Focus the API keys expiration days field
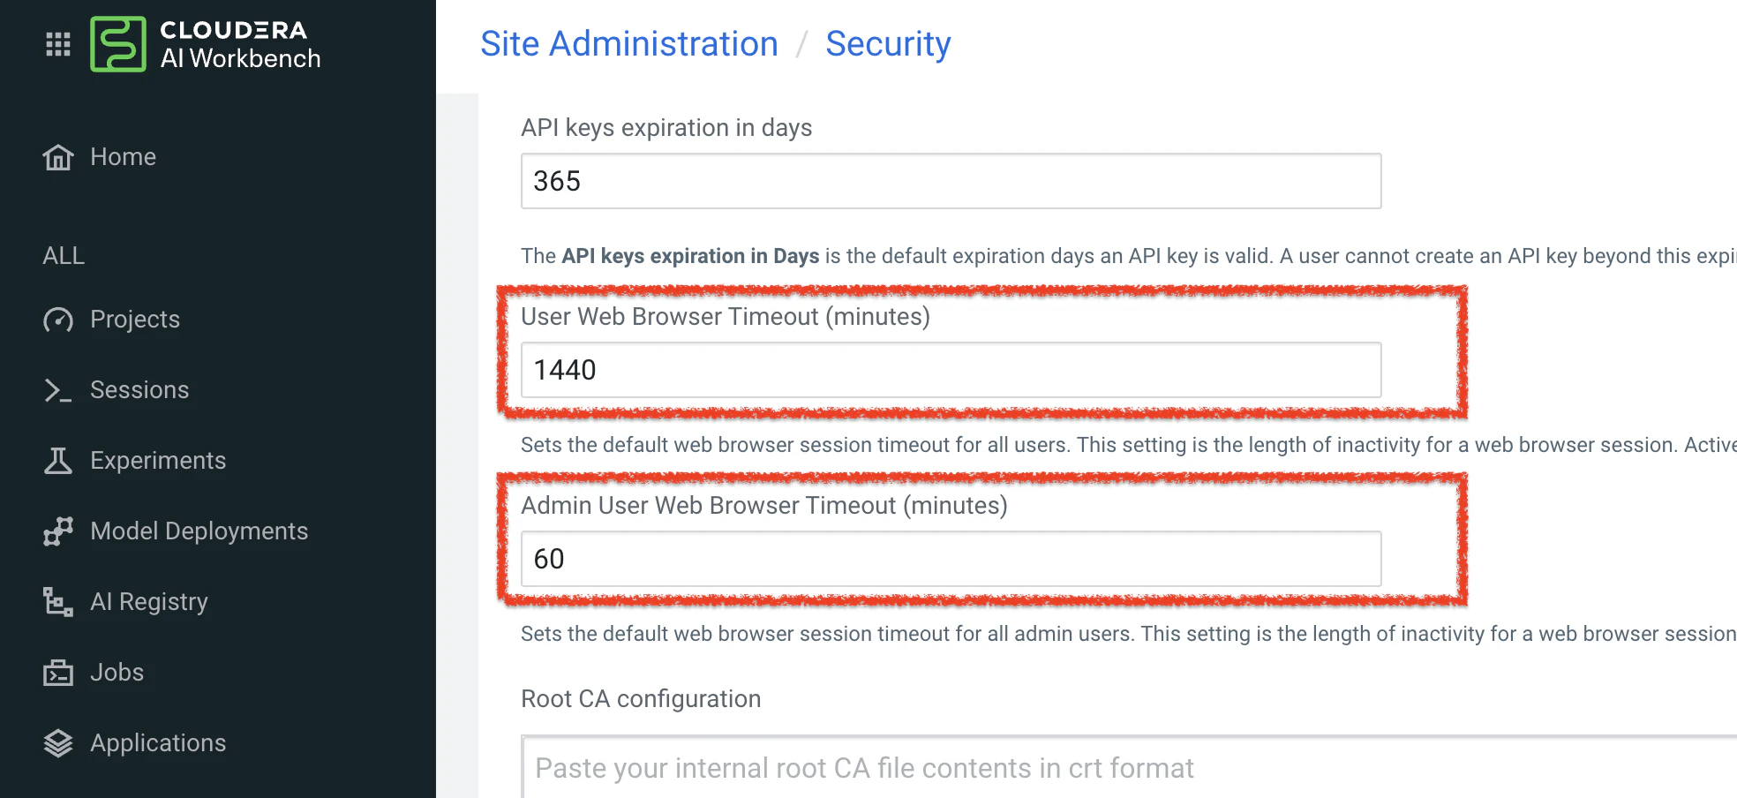This screenshot has width=1737, height=798. click(x=951, y=181)
